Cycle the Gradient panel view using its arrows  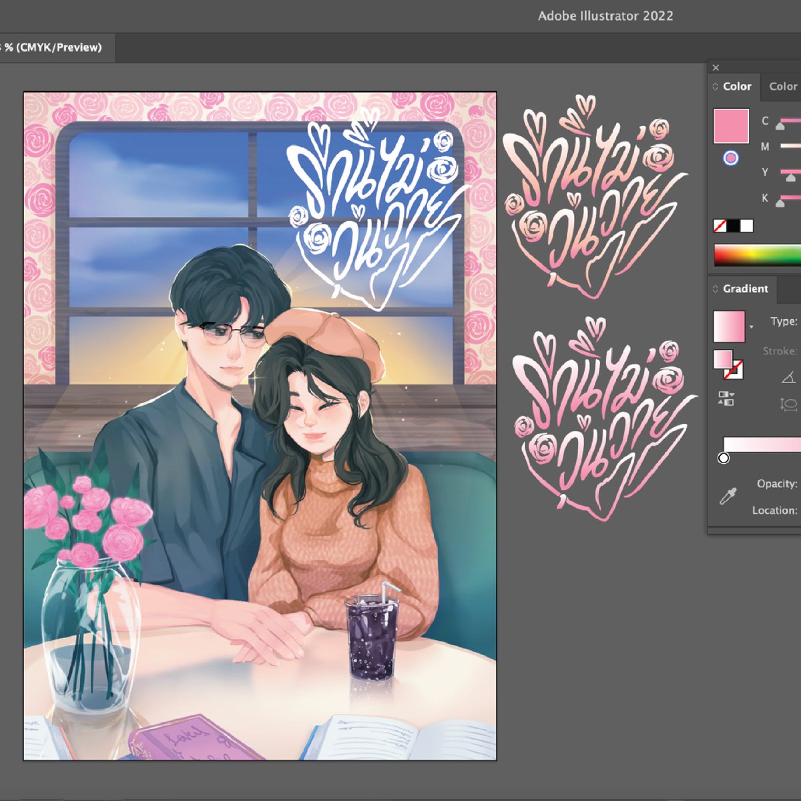[x=715, y=289]
